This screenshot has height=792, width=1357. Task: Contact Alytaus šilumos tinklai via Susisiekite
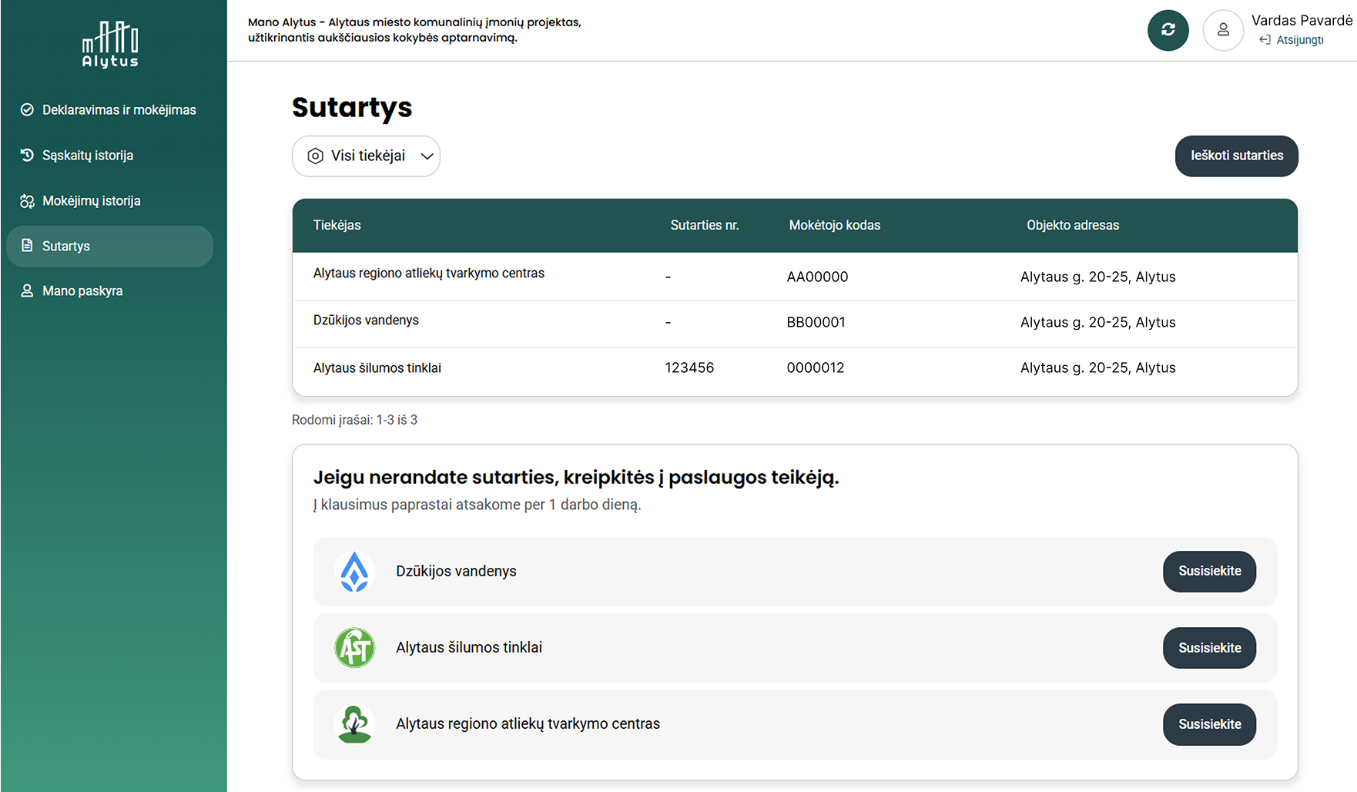point(1209,648)
